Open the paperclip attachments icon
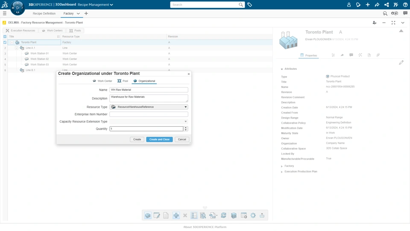This screenshot has height=231, width=410. 378,55
